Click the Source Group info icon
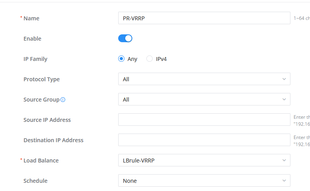Image resolution: width=310 pixels, height=191 pixels. pyautogui.click(x=63, y=100)
